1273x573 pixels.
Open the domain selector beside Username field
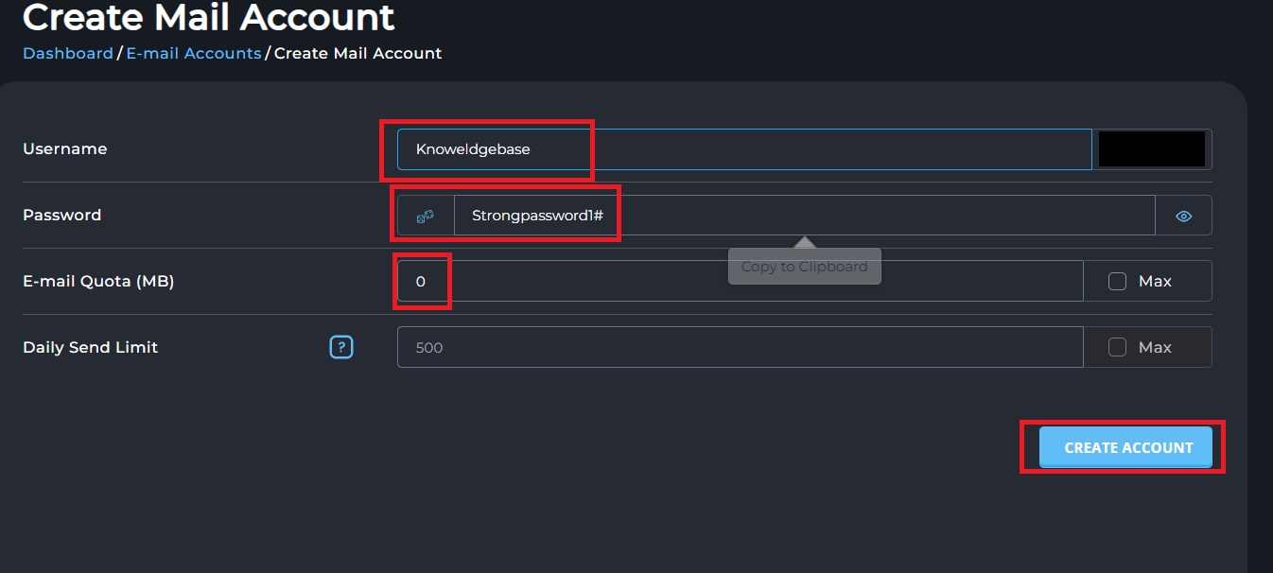coord(1152,149)
